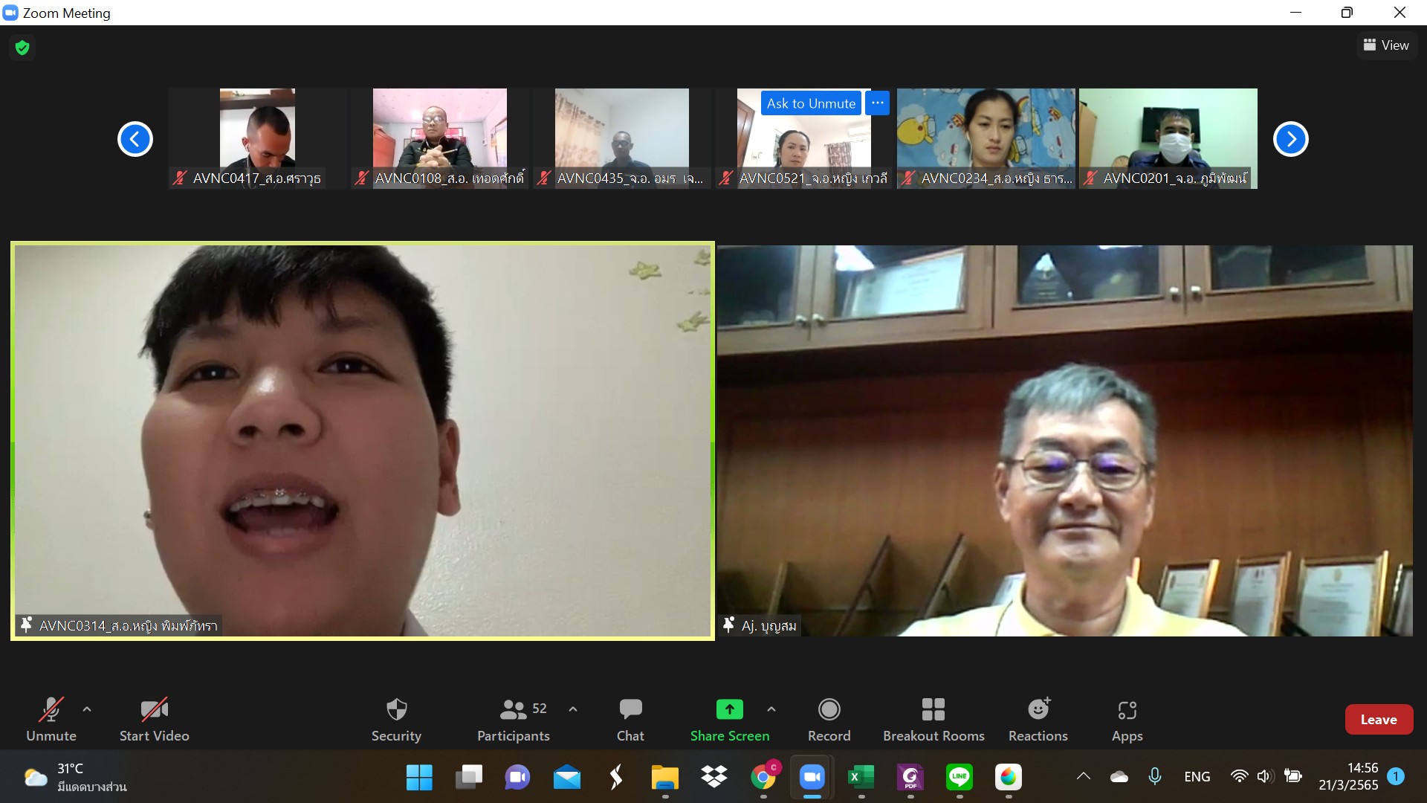Viewport: 1427px width, 803px height.
Task: Open Excel from taskbar
Action: (x=861, y=777)
